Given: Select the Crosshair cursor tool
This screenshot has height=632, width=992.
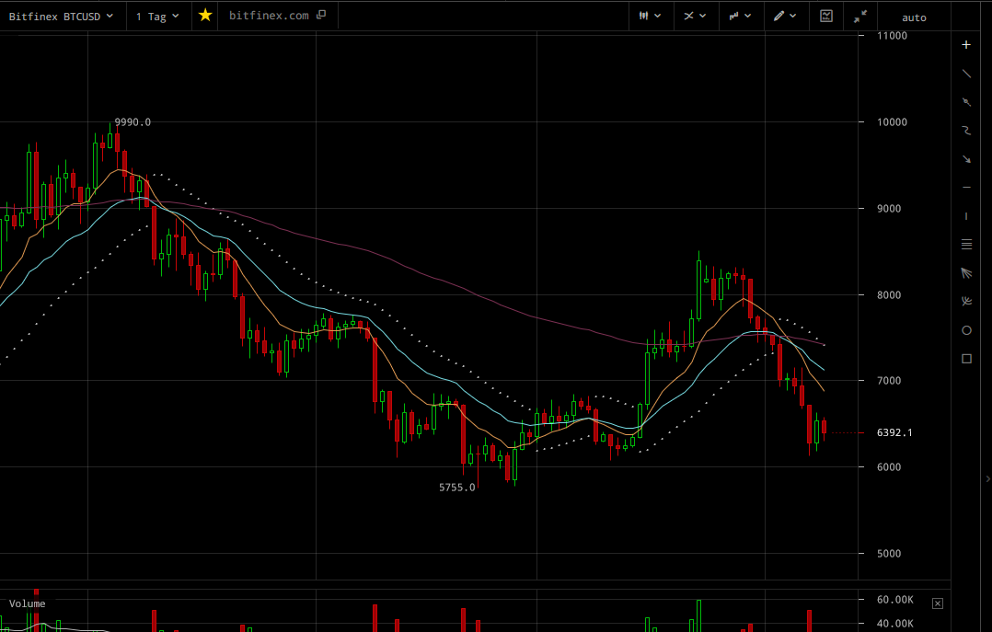Looking at the screenshot, I should click(966, 45).
